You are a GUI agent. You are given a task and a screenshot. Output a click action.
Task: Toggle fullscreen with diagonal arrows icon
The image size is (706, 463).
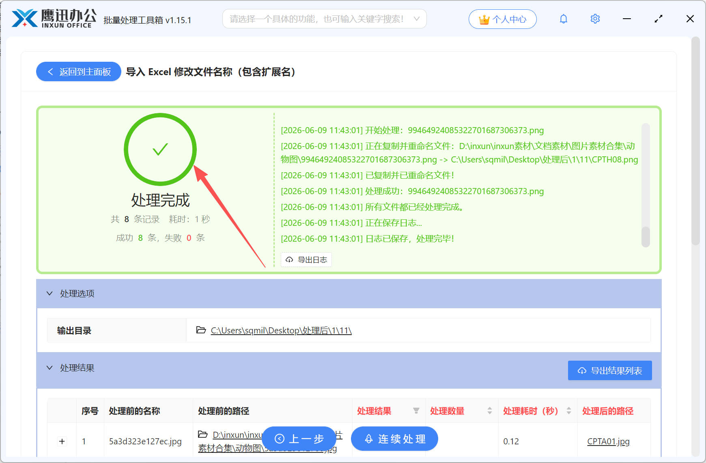(x=659, y=19)
